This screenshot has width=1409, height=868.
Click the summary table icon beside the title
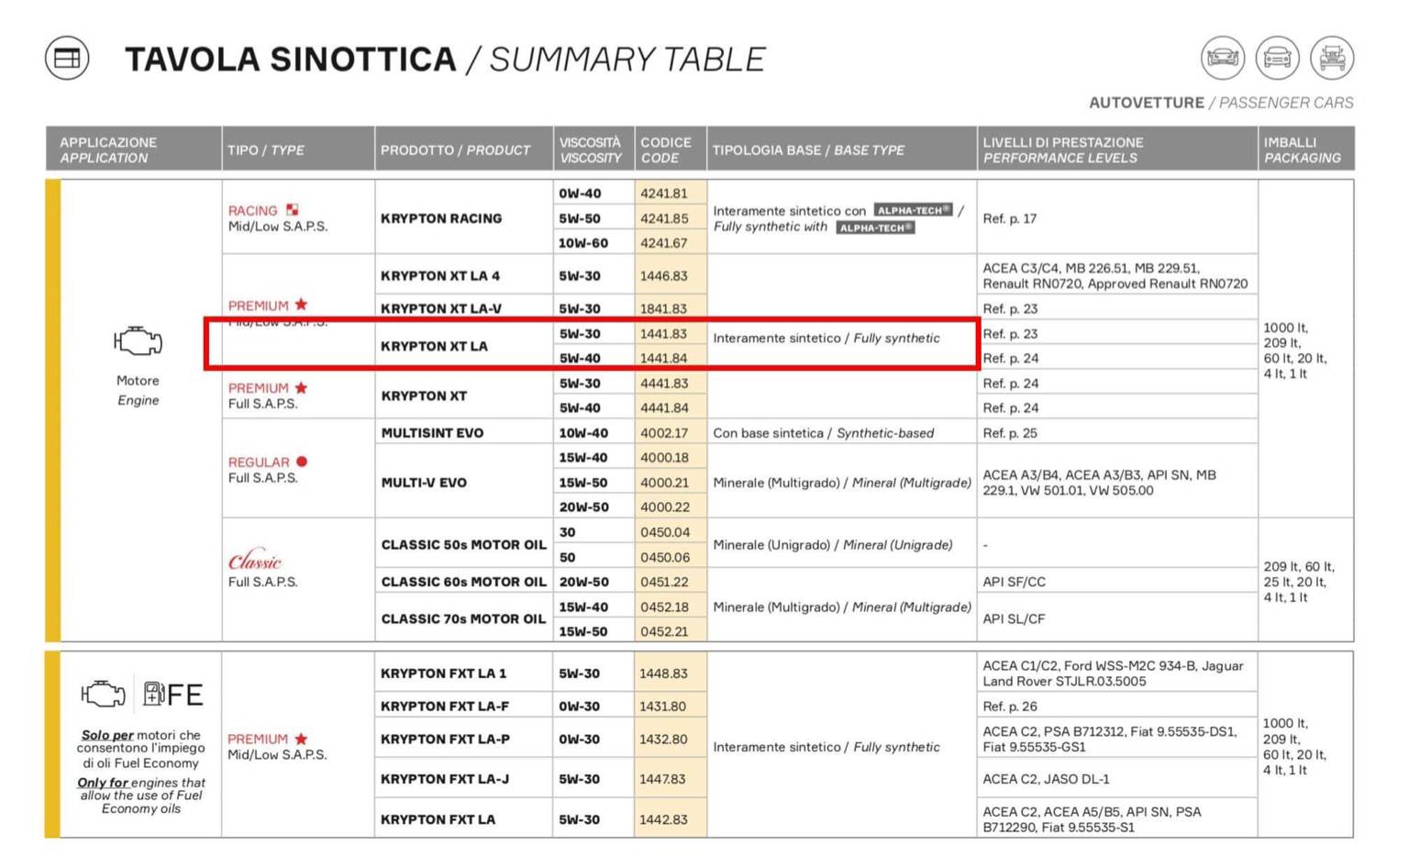[67, 59]
